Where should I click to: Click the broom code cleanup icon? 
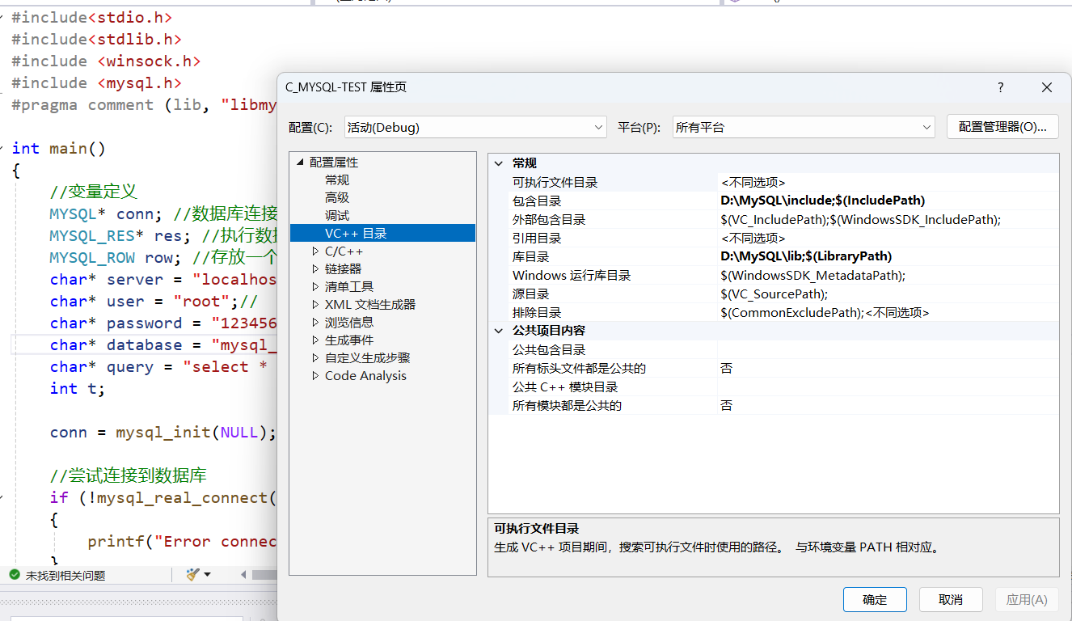(x=192, y=575)
